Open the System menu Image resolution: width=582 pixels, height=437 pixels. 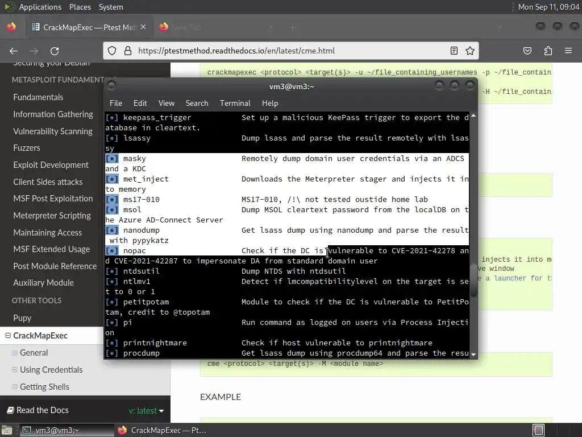(x=111, y=7)
